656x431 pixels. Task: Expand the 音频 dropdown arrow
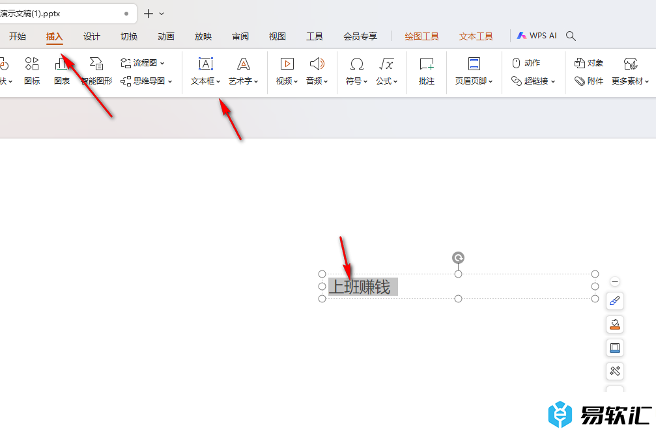coord(326,81)
